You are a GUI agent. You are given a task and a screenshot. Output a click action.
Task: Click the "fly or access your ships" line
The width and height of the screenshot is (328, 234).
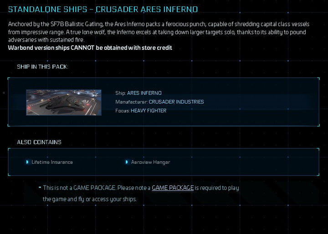click(90, 199)
